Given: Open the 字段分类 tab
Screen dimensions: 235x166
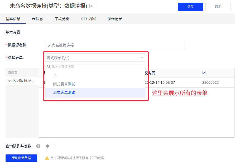Looking at the screenshot, I should 62,19.
